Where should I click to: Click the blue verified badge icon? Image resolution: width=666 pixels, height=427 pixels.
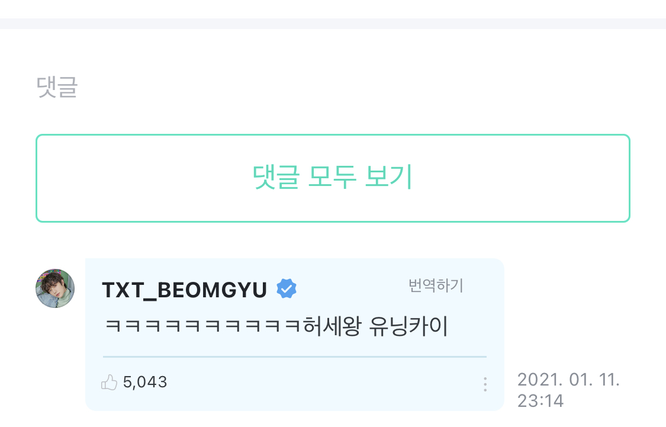(287, 288)
